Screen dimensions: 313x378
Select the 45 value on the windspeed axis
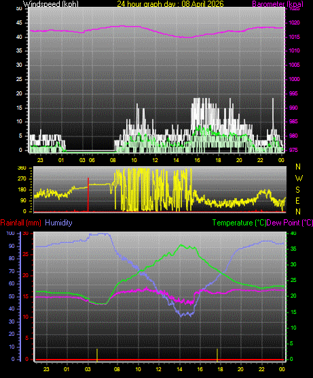(x=19, y=23)
